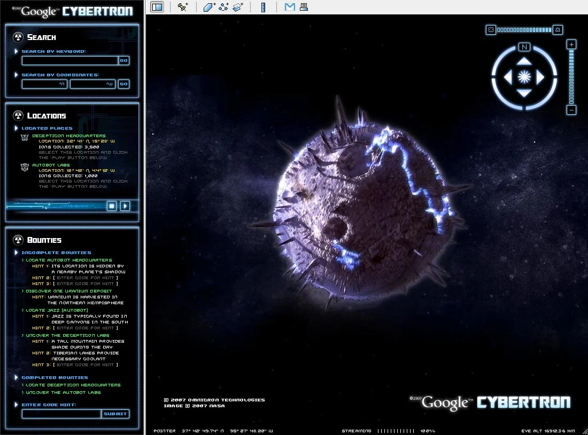Click 'Ions collected: 1,000' text
This screenshot has height=435, width=588.
pos(68,176)
